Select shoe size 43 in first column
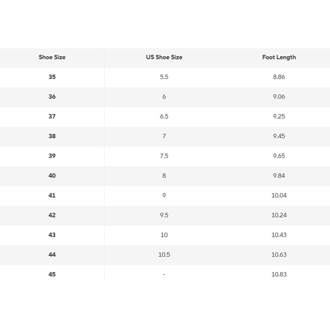330x330 pixels. pyautogui.click(x=52, y=235)
